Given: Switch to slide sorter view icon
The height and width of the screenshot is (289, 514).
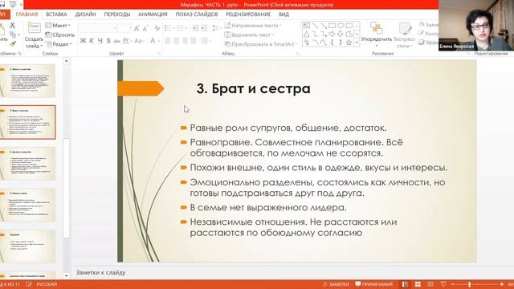Looking at the screenshot, I should (x=418, y=284).
